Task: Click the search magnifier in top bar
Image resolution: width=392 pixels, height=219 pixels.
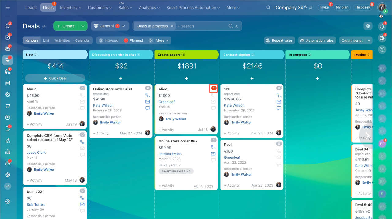Action: pos(269,8)
